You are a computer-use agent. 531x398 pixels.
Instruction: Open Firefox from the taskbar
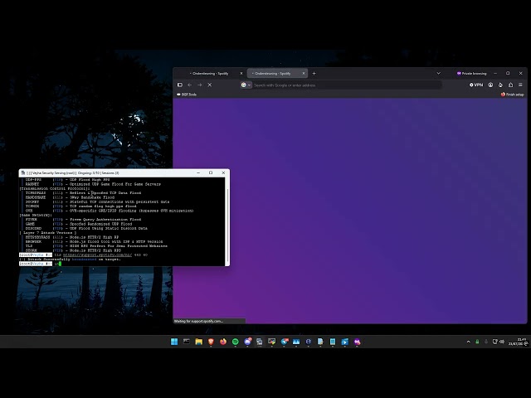pyautogui.click(x=223, y=342)
